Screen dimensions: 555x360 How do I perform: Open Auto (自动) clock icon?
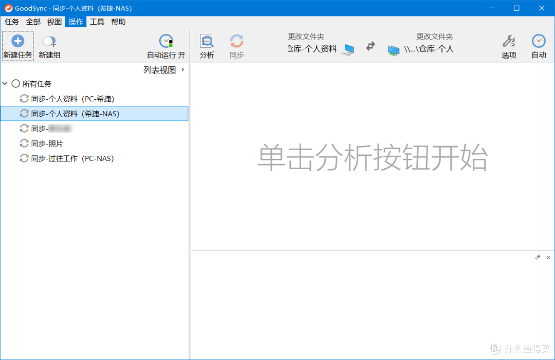(x=539, y=42)
